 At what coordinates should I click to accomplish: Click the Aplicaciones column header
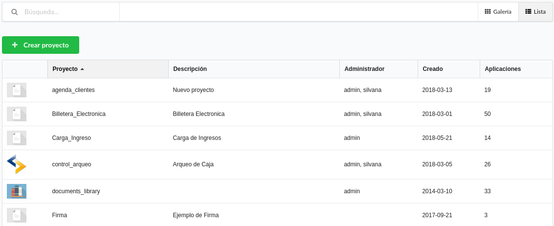click(x=516, y=69)
